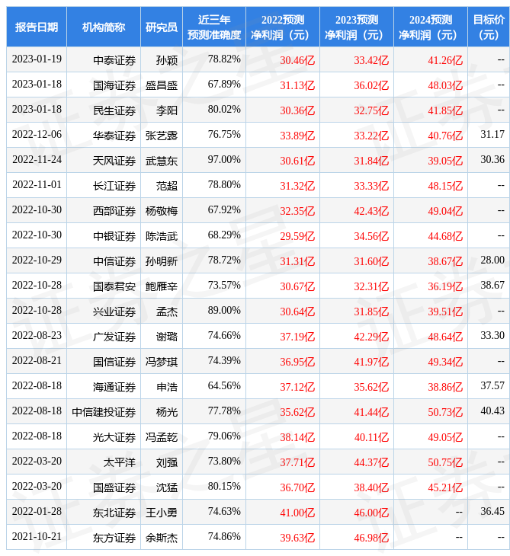
Task: Click target price 28.00
Action: coord(492,260)
